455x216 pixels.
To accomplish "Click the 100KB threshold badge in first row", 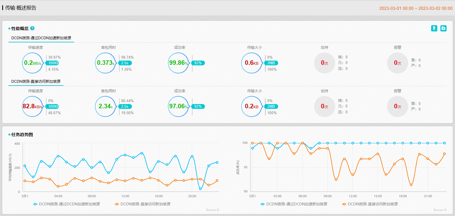I will [53, 63].
